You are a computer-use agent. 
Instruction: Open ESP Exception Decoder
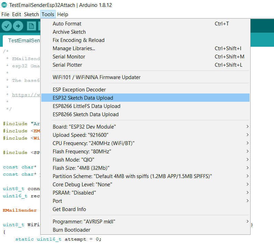pyautogui.click(x=145, y=90)
